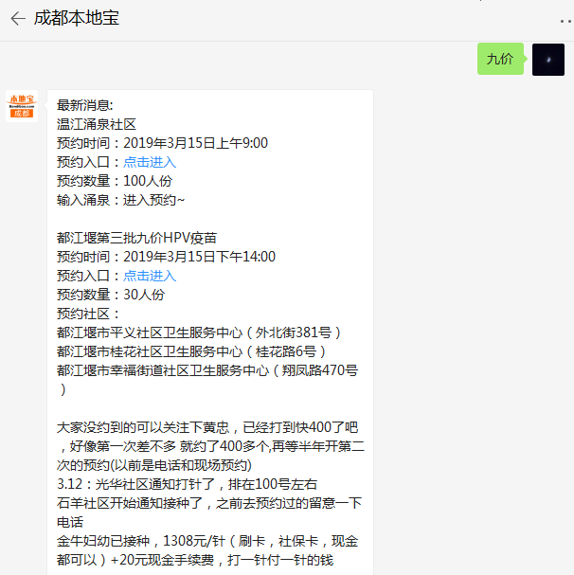
Task: Click the line 温江涌泉社区
Action: point(97,124)
